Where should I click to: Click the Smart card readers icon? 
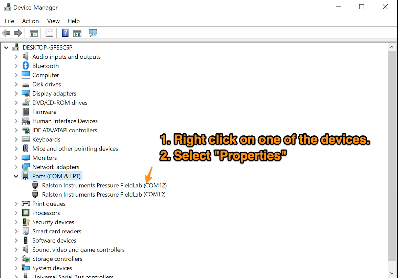[x=26, y=231]
